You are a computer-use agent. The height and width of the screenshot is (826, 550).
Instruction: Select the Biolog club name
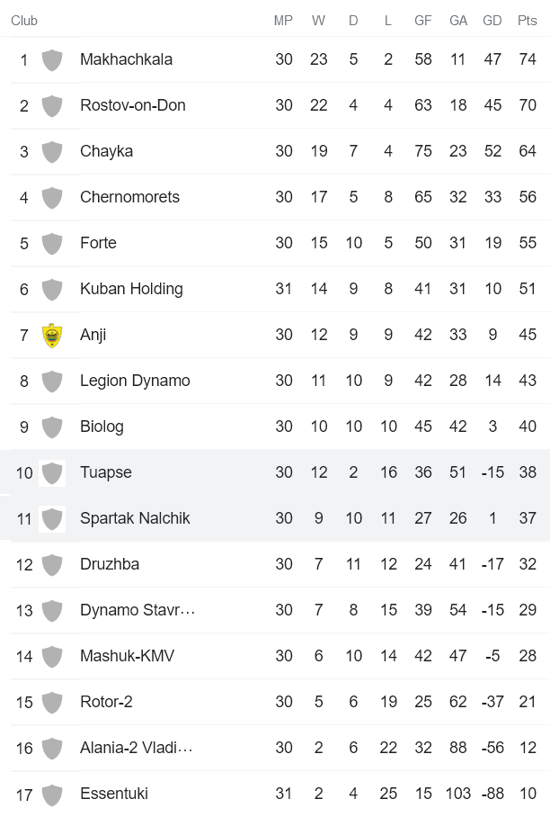[x=99, y=426]
